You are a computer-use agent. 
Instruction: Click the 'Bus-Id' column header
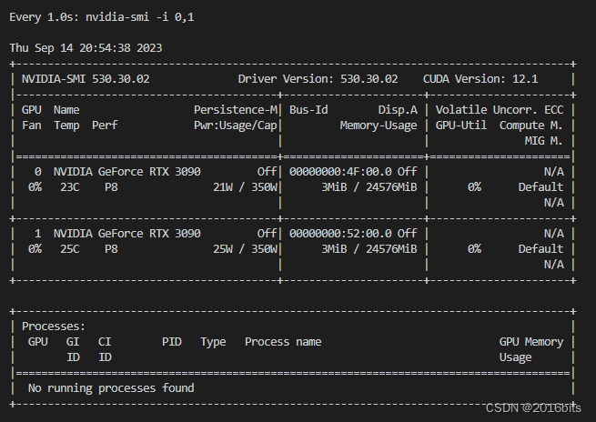click(x=308, y=110)
